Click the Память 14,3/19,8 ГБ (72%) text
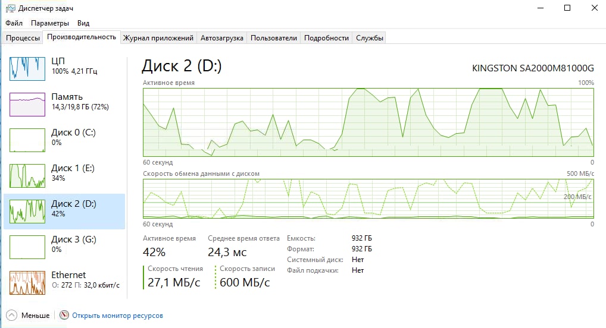The width and height of the screenshot is (606, 328). coord(80,102)
